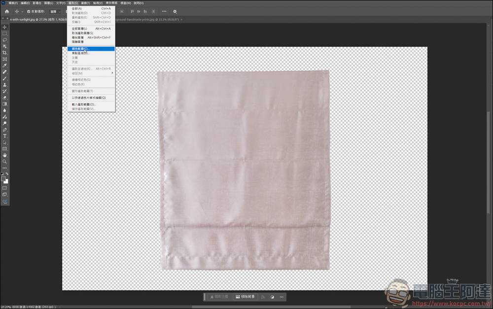
Task: Select the Zoom tool
Action: pyautogui.click(x=4, y=160)
